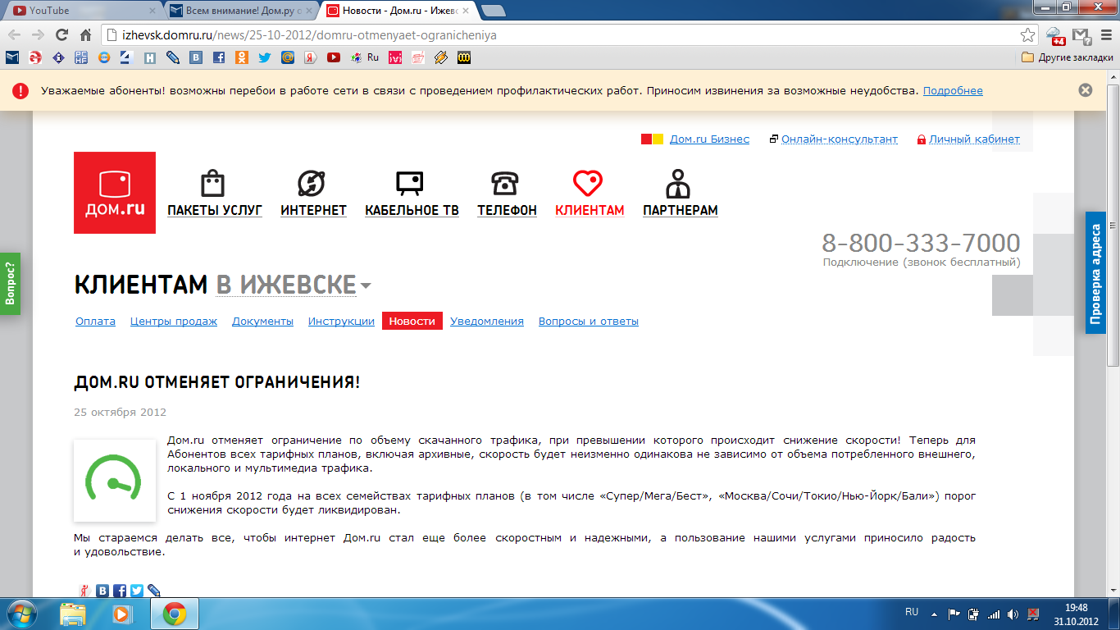Go to the browser home page
Screen dimensions: 1120x630
click(x=85, y=35)
